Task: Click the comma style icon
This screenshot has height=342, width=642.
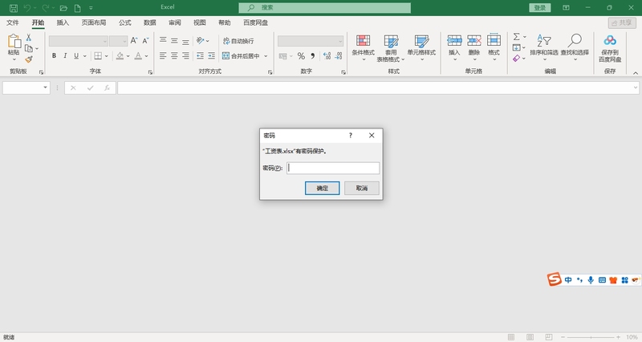Action: click(x=312, y=56)
